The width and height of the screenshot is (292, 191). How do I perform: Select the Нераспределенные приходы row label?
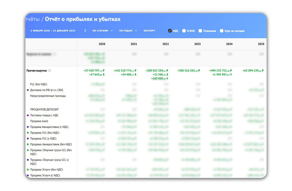(48, 96)
